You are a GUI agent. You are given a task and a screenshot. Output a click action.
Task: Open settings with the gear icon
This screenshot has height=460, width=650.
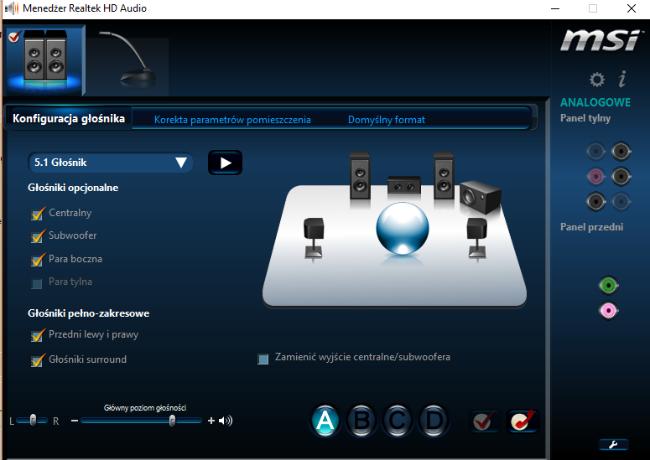tap(597, 79)
